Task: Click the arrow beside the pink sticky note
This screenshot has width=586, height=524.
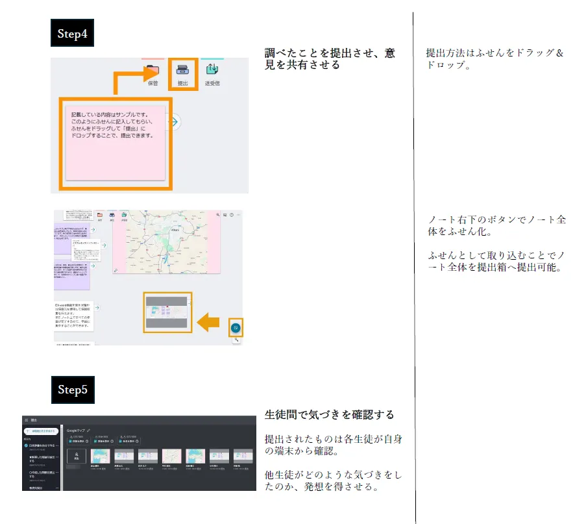Action: pyautogui.click(x=173, y=121)
